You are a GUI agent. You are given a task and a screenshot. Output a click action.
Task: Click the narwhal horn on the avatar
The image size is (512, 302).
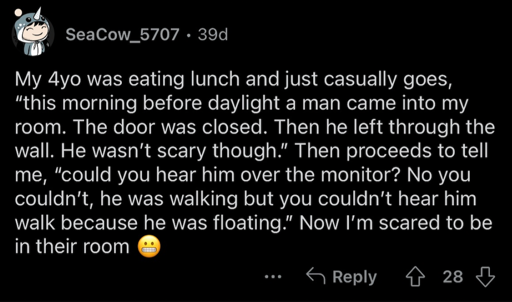(38, 12)
